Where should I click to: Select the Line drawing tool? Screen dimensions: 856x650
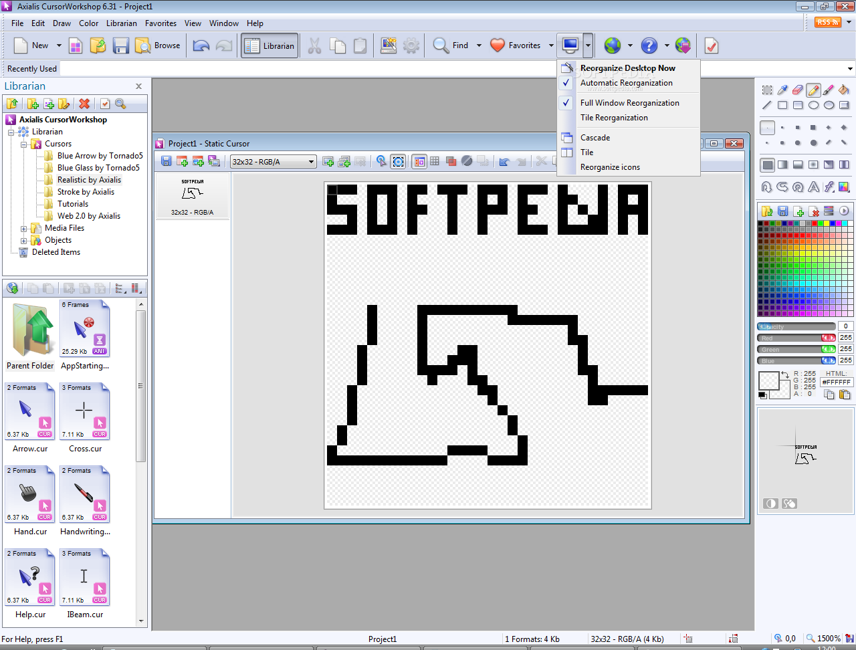[767, 105]
